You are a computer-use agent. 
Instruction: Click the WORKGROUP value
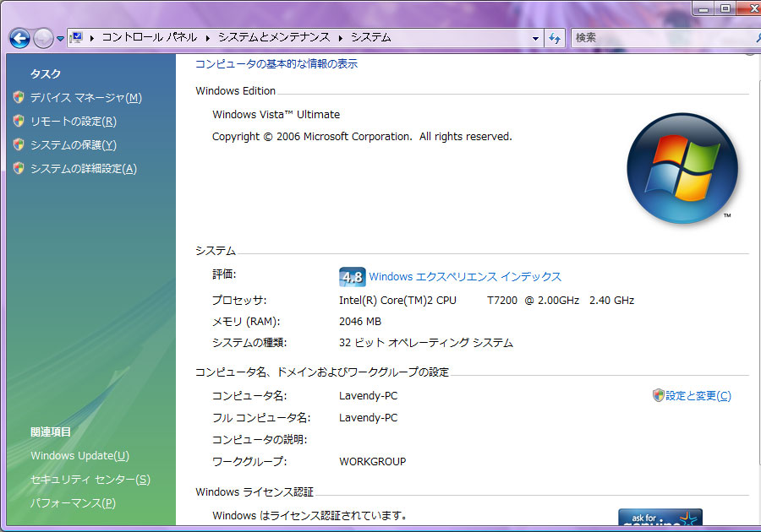click(x=372, y=462)
